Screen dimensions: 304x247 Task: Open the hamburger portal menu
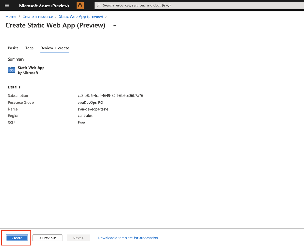click(x=7, y=6)
